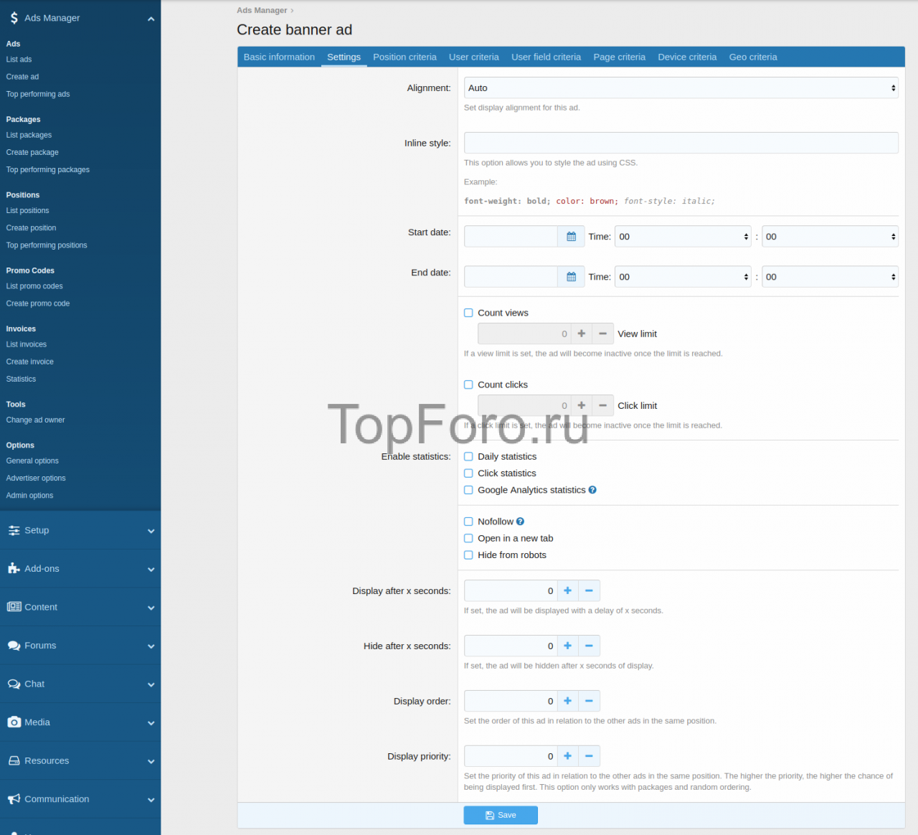Viewport: 918px width, 835px height.
Task: Decrease Display after x seconds value
Action: coord(589,591)
